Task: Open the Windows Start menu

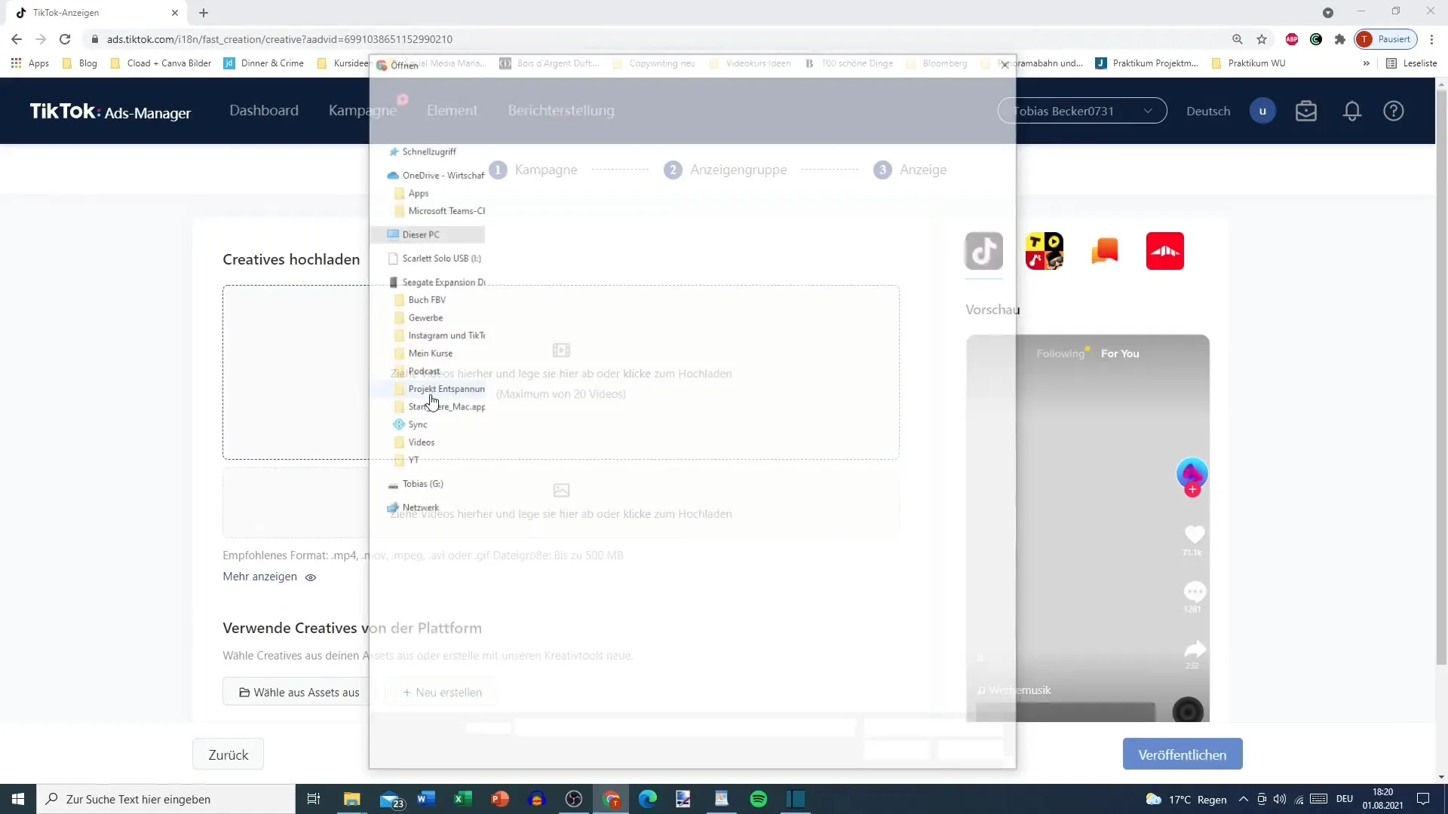Action: pyautogui.click(x=18, y=799)
